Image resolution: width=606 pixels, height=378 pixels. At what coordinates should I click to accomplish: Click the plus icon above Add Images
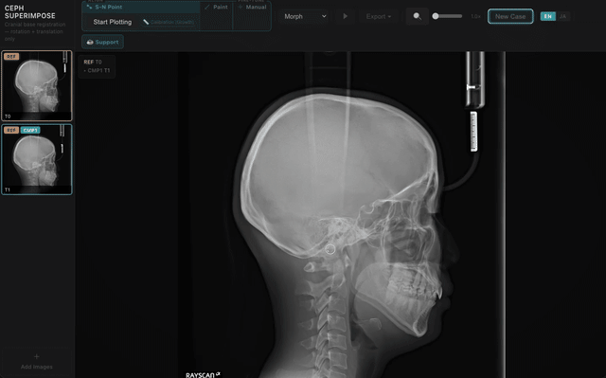pos(37,356)
